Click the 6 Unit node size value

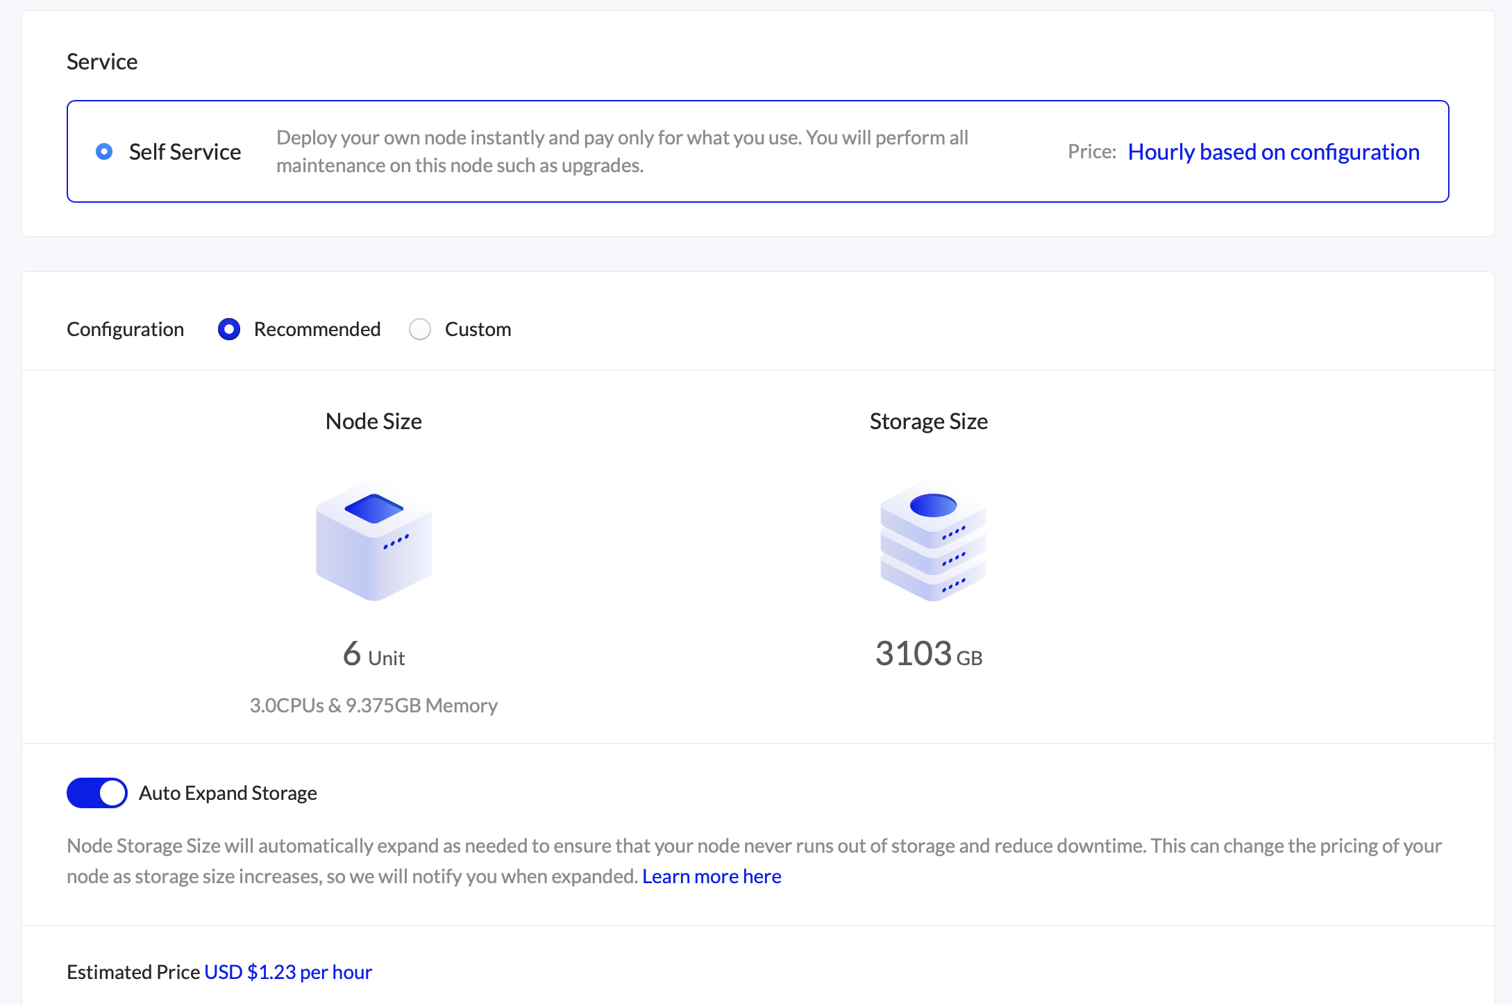pos(373,654)
